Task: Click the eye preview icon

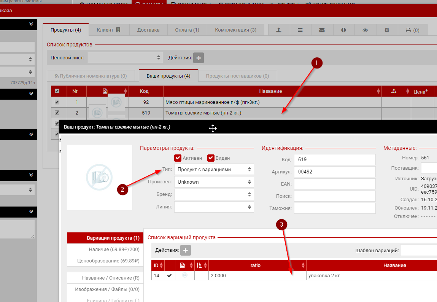Action: (365, 30)
